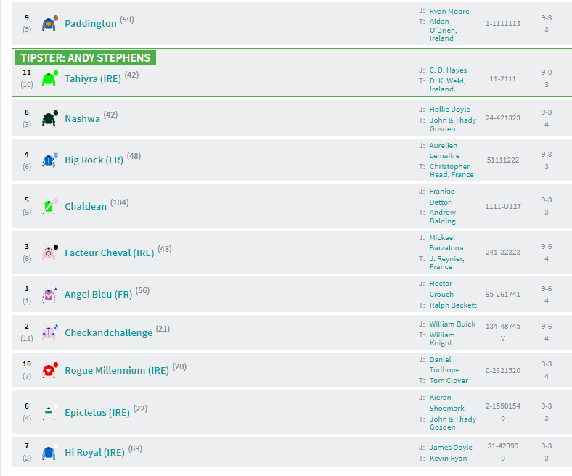572x476 pixels.
Task: Click Tahiyra's green silks icon
Action: pyautogui.click(x=50, y=79)
